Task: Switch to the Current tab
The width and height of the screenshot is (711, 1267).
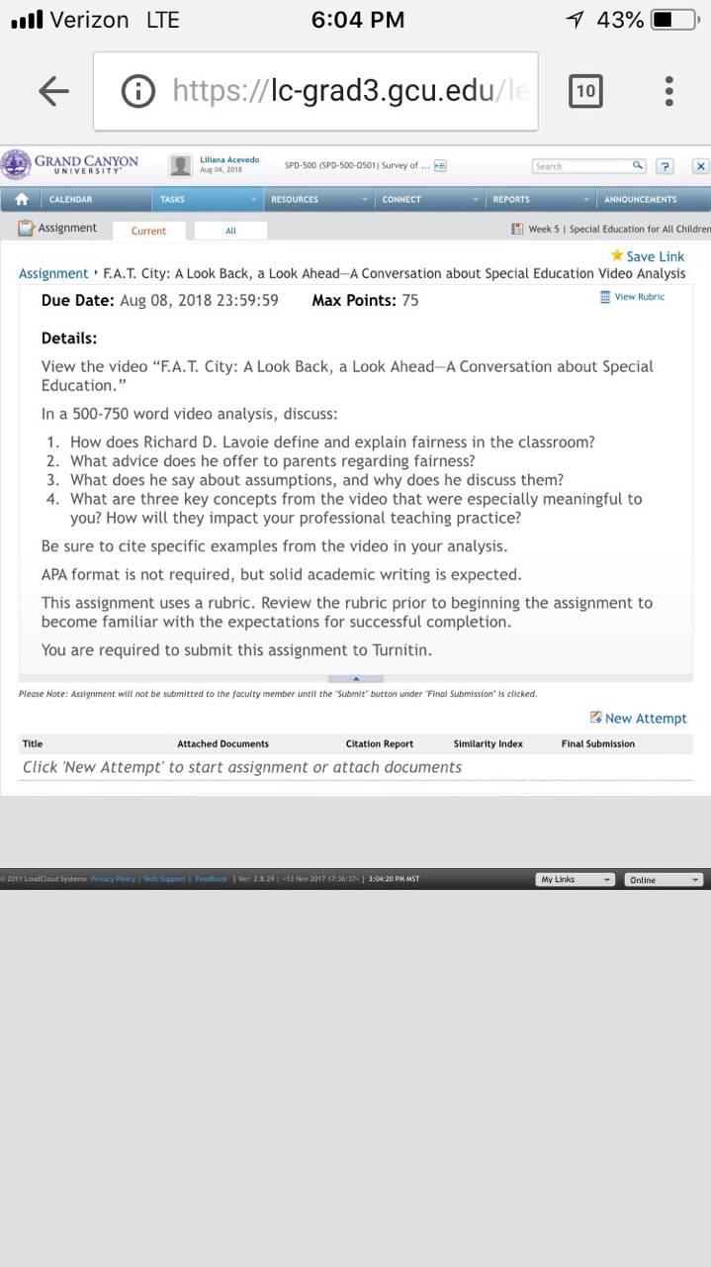Action: [x=148, y=231]
